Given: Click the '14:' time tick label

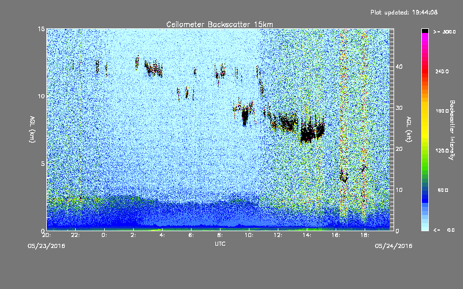Looking at the screenshot, I should pyautogui.click(x=307, y=235).
